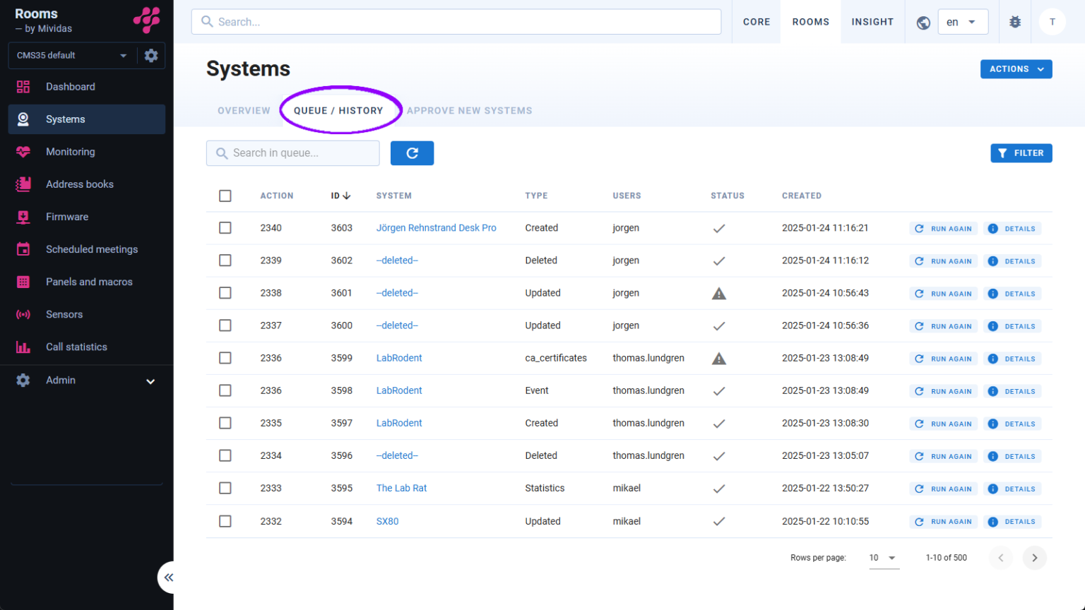Open Dashboard in the sidebar

pyautogui.click(x=86, y=87)
